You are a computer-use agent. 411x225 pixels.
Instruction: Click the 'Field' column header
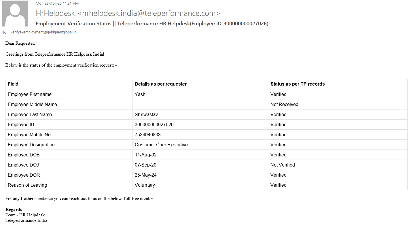pos(13,84)
